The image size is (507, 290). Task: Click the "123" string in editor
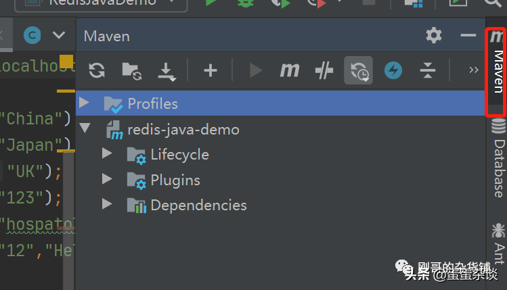click(22, 197)
